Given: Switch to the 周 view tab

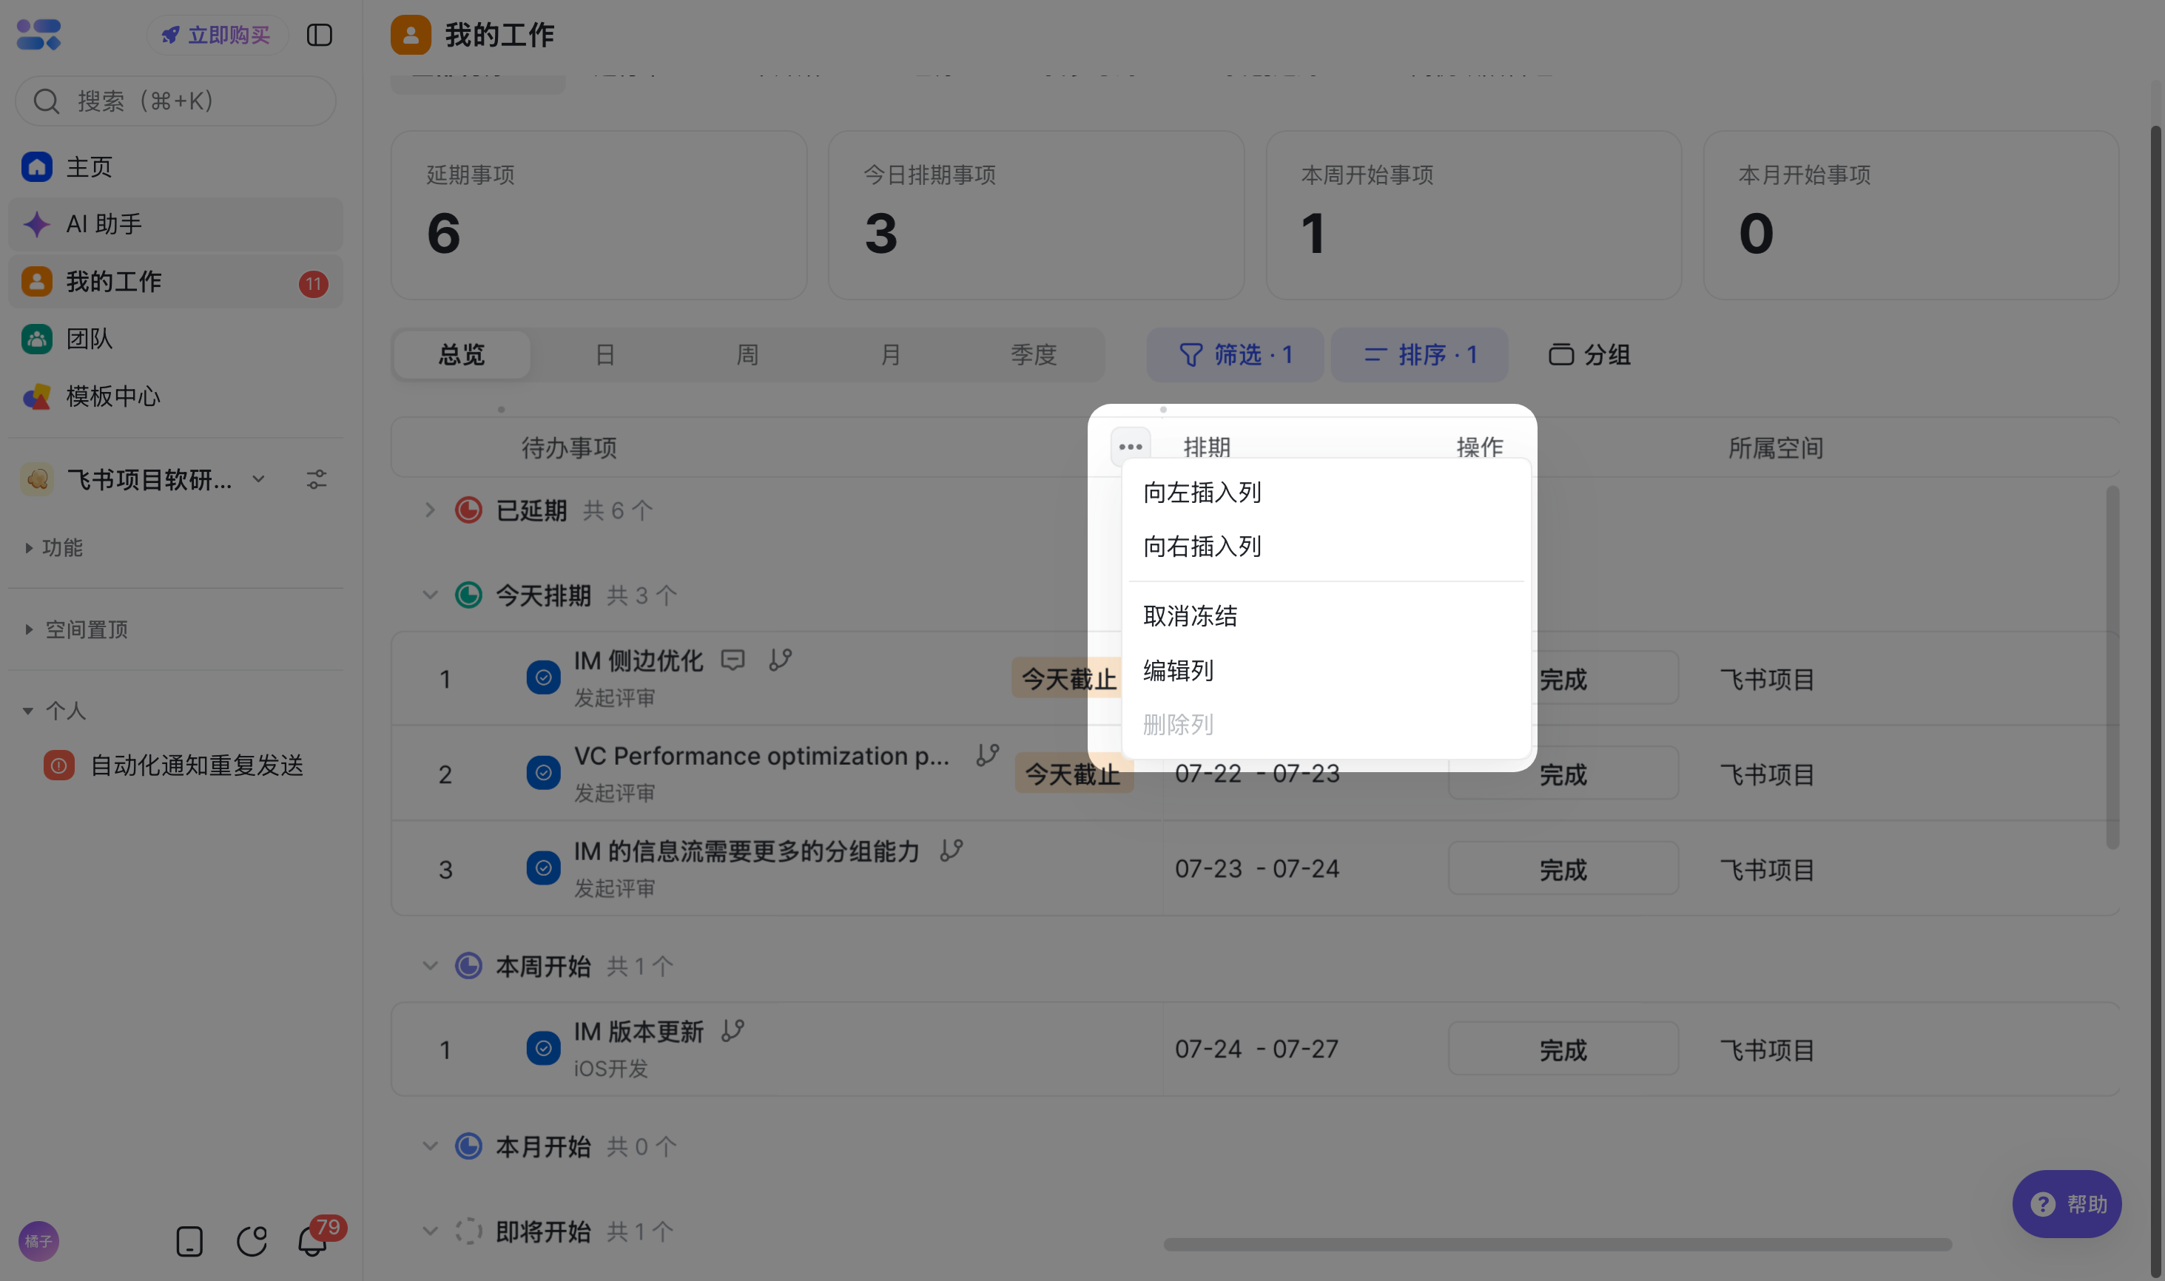Looking at the screenshot, I should (747, 355).
